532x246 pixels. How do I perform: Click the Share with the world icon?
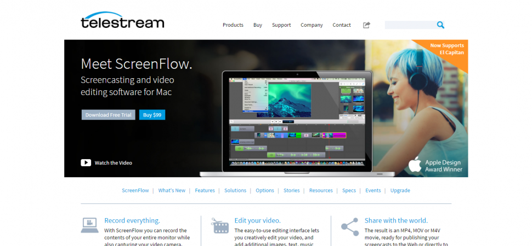click(350, 227)
